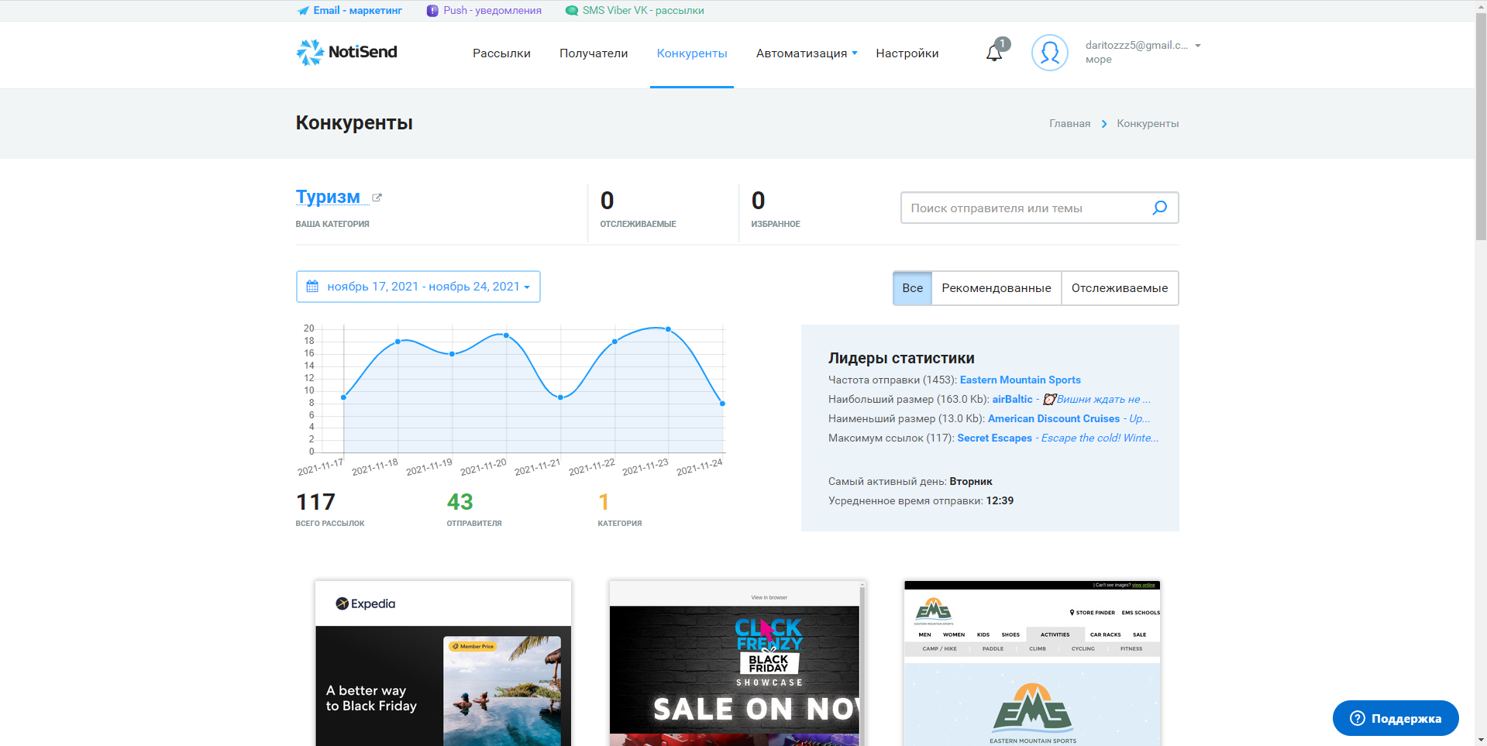Open airBaltic leader link
Screen dimensions: 1487x746
tap(1012, 399)
